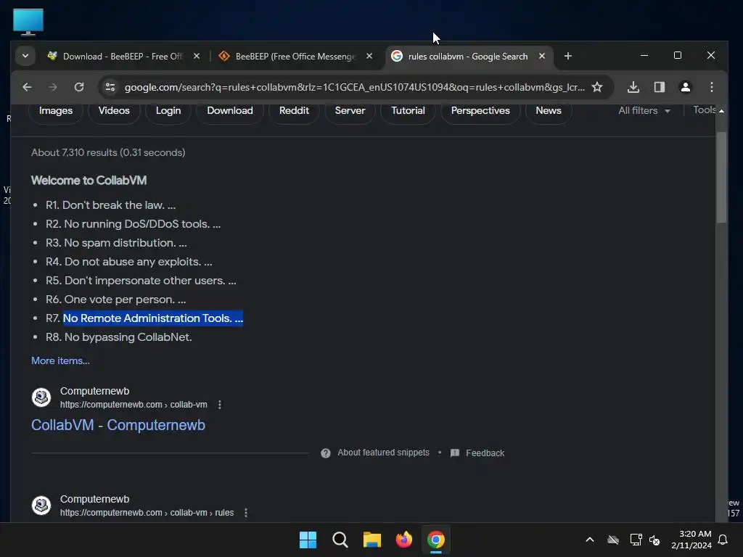Click the featured snippets question mark icon

pos(326,453)
